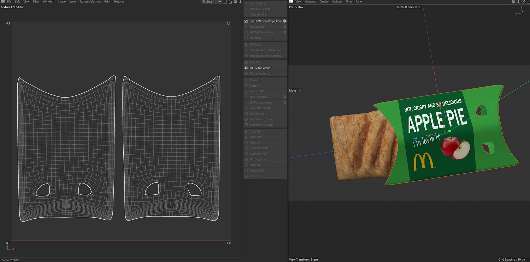The image size is (530, 262).
Task: Click the pie crust model in viewport
Action: point(364,146)
